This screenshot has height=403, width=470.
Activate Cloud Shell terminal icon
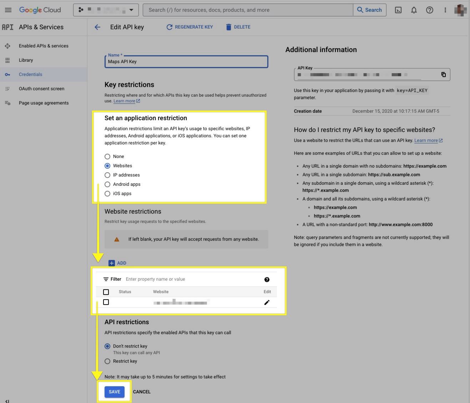pyautogui.click(x=398, y=10)
